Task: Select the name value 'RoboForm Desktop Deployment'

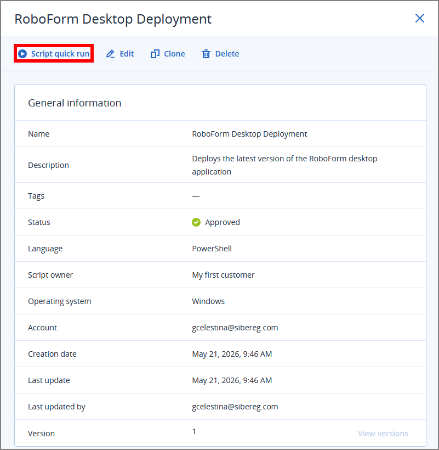Action: [249, 134]
